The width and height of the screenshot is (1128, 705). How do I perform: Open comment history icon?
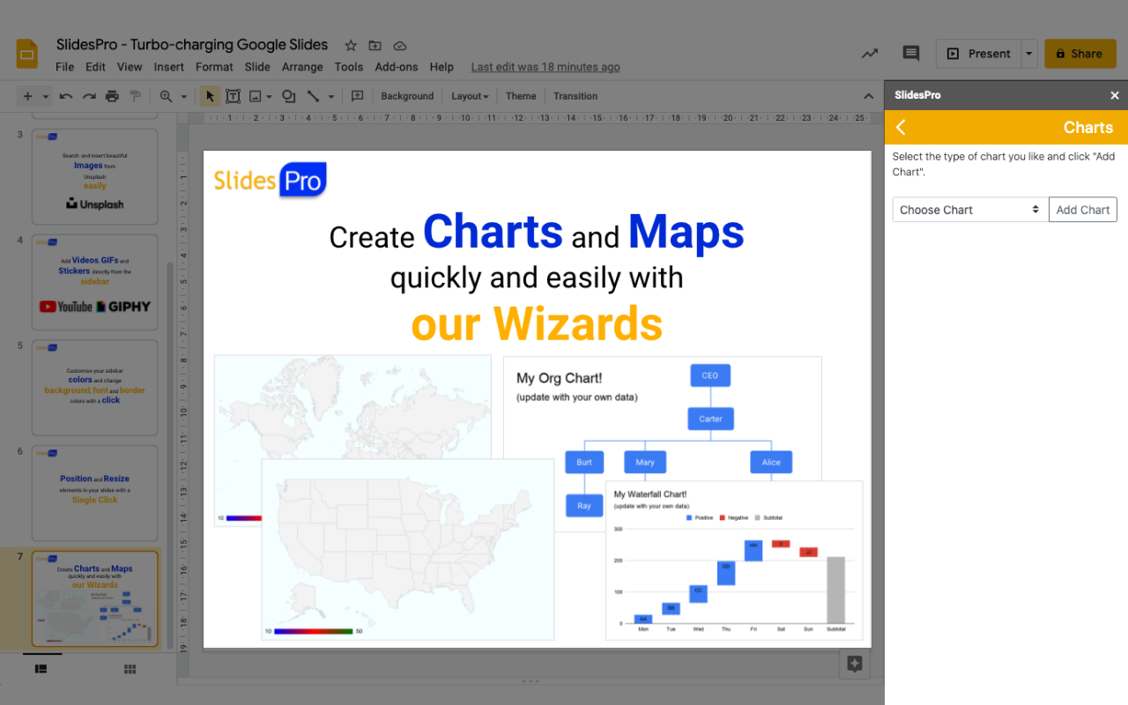point(911,54)
